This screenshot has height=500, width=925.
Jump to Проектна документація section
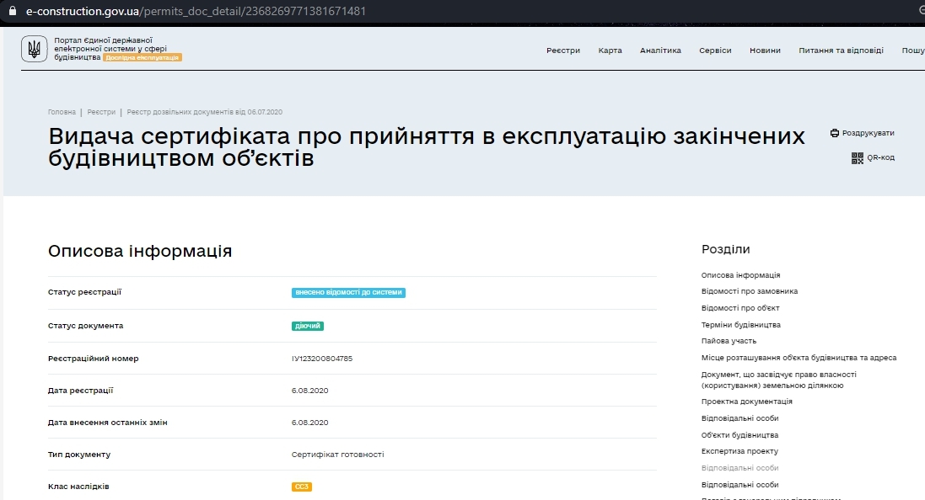point(747,402)
